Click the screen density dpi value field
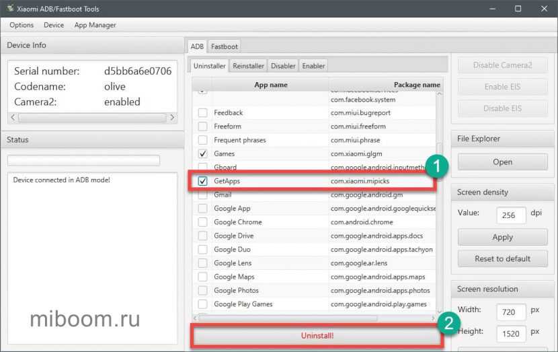 tap(511, 215)
